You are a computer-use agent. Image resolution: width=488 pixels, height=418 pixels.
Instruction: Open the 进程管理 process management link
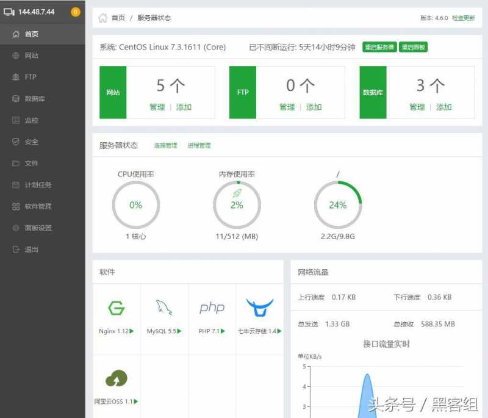[x=199, y=145]
